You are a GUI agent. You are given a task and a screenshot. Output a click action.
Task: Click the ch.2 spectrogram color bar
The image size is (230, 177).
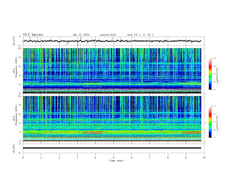(210, 122)
